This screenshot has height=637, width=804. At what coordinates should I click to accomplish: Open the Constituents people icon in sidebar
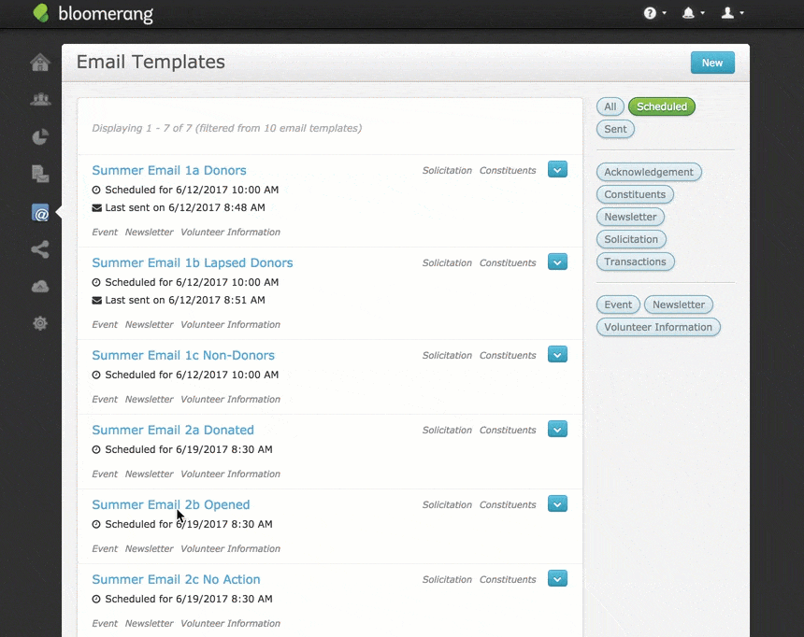[x=40, y=100]
